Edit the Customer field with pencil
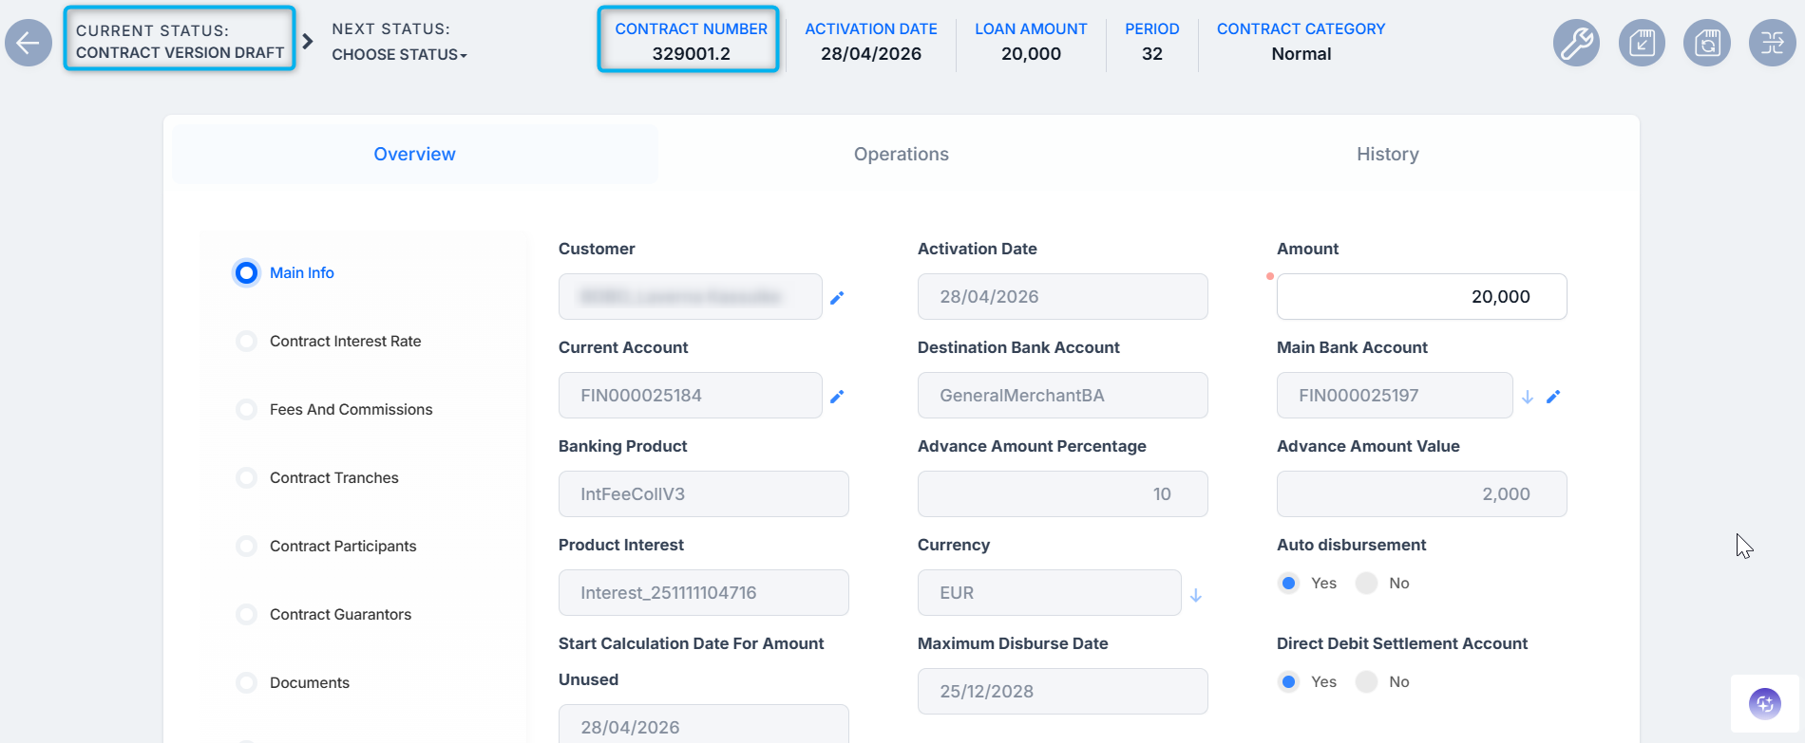1805x743 pixels. pyautogui.click(x=837, y=298)
